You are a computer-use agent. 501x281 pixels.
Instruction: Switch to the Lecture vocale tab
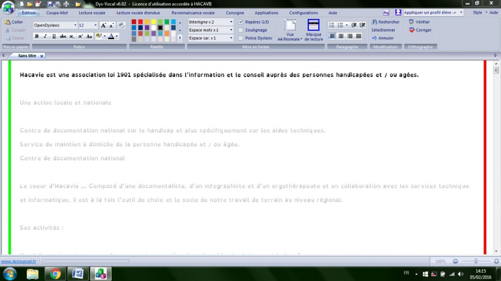[x=92, y=13]
